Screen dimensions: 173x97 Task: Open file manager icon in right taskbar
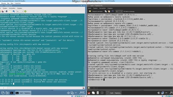(98, 93)
